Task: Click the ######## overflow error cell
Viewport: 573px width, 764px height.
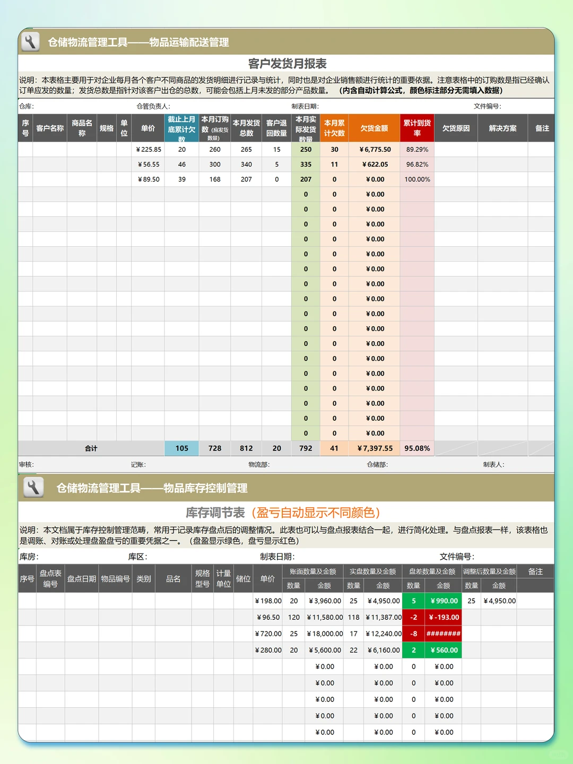Action: (444, 633)
